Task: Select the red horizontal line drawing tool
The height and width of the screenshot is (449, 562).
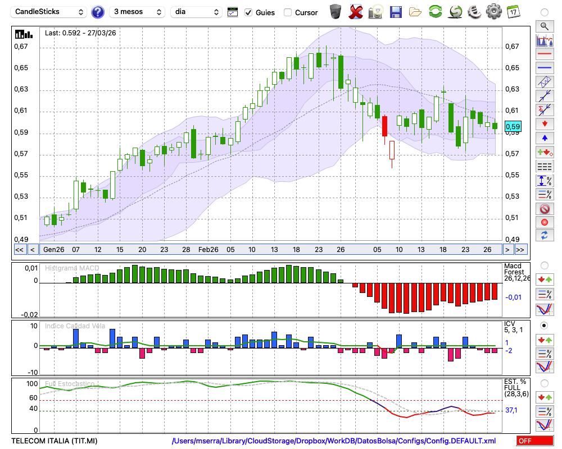Action: click(x=544, y=54)
